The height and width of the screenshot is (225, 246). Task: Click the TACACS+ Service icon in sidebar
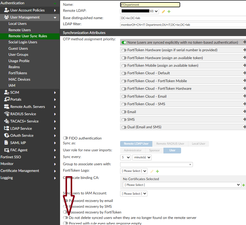click(x=7, y=121)
